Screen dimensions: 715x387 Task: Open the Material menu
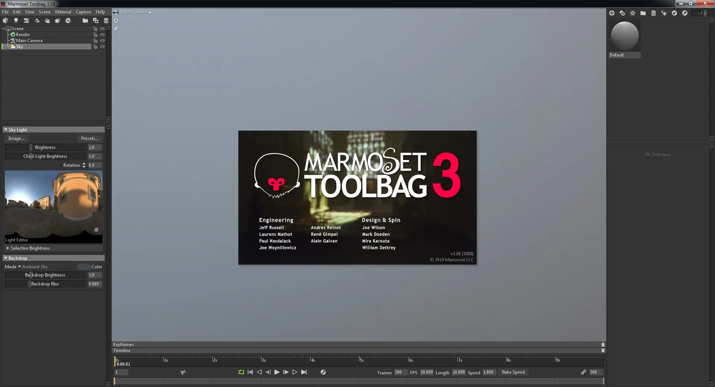(x=63, y=12)
